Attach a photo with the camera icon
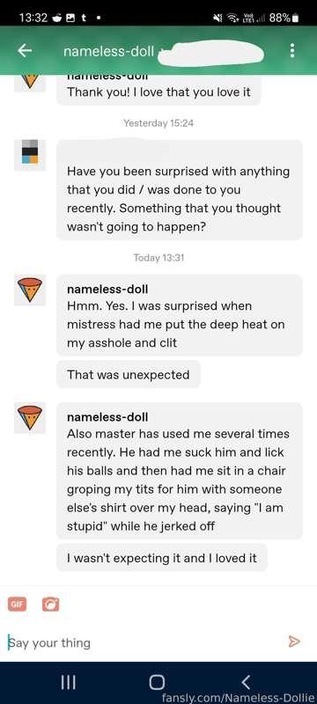This screenshot has width=317, height=704. coord(51,605)
